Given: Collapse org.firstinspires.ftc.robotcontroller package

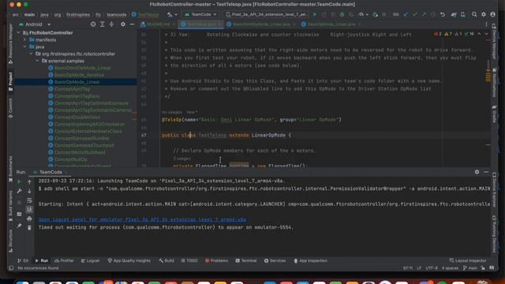Looking at the screenshot, I should pyautogui.click(x=32, y=54).
